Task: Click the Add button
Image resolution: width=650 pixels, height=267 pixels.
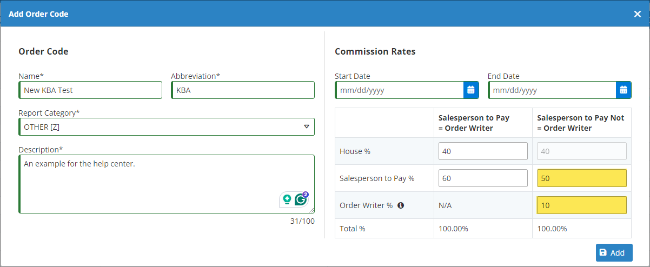Action: pos(614,252)
